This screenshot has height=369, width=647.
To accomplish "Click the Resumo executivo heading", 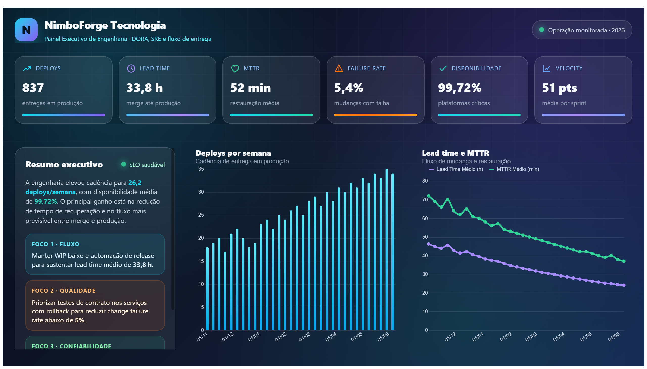I will click(x=64, y=165).
